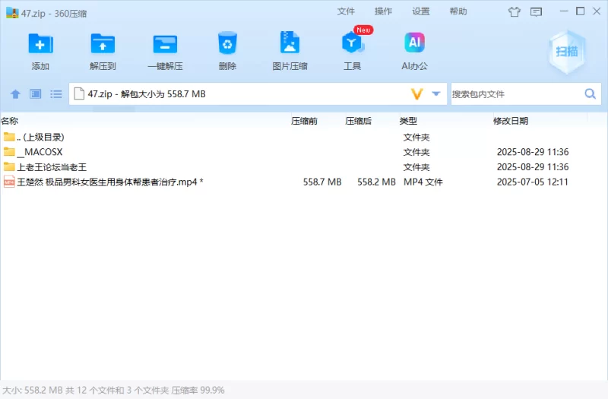
Task: Click the 扫描 (Scan) hexagon button
Action: pyautogui.click(x=567, y=52)
